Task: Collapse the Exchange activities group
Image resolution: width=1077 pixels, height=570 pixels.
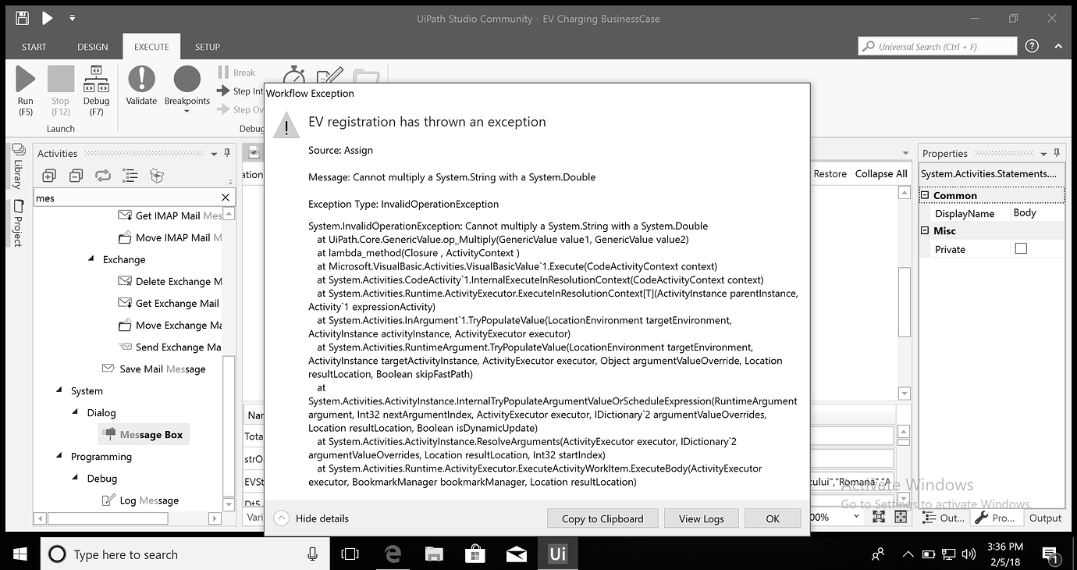Action: [90, 259]
